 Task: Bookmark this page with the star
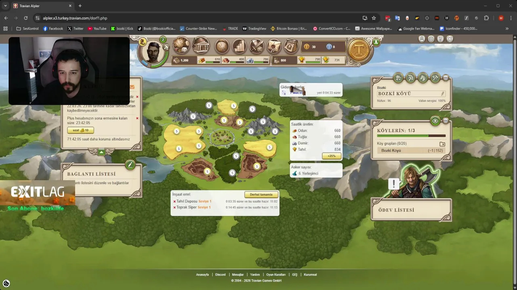click(374, 18)
